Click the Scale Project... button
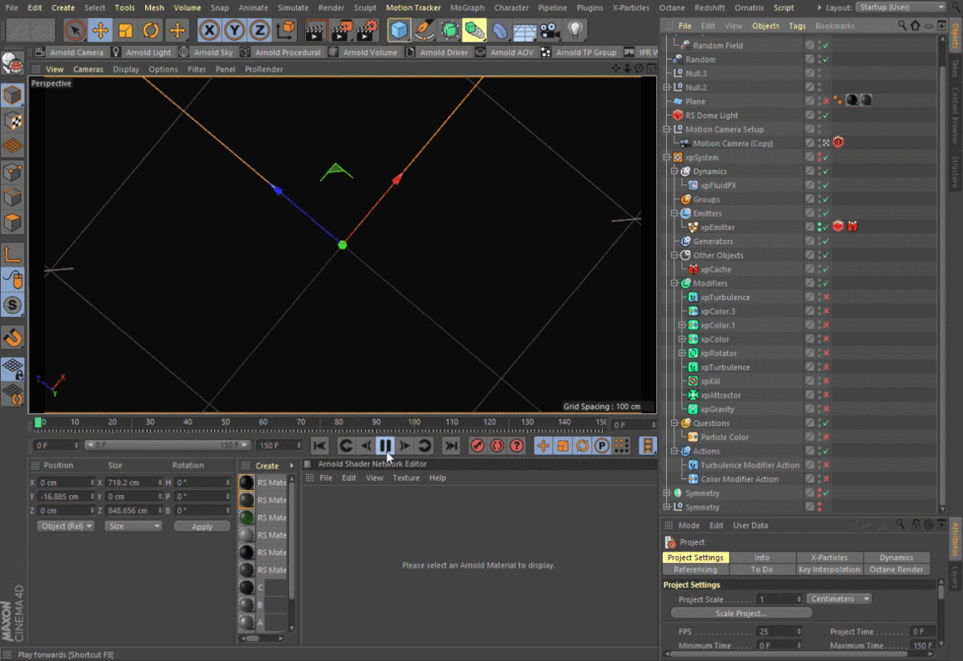Image resolution: width=963 pixels, height=661 pixels. point(741,614)
